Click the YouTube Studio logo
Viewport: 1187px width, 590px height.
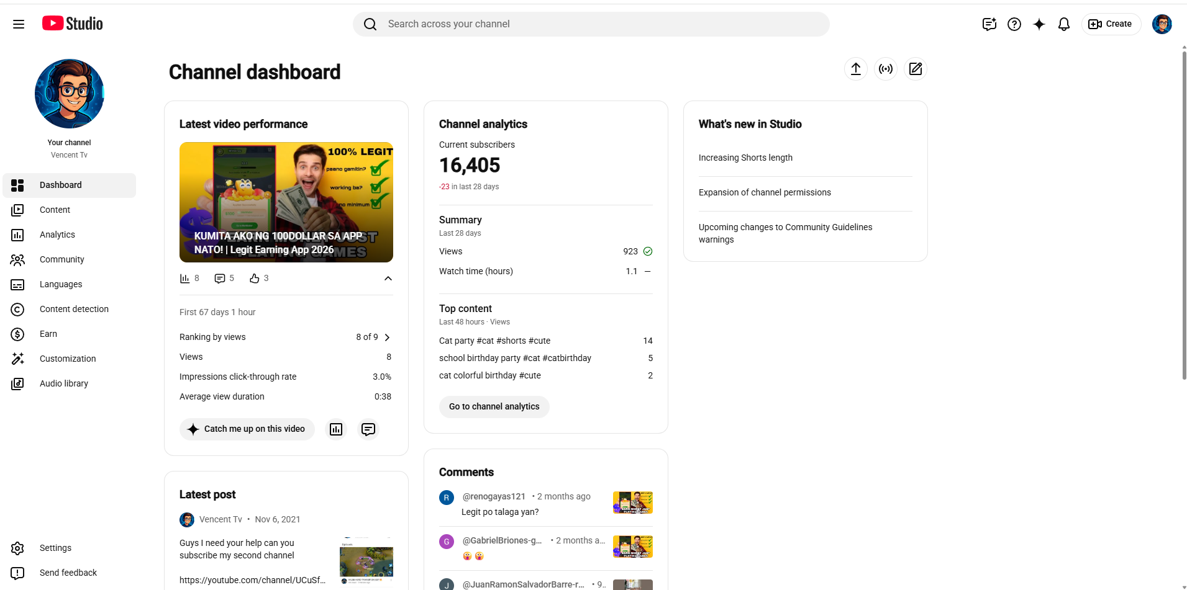tap(73, 24)
